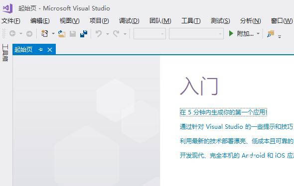Open the 调试(D) menu

click(x=129, y=20)
